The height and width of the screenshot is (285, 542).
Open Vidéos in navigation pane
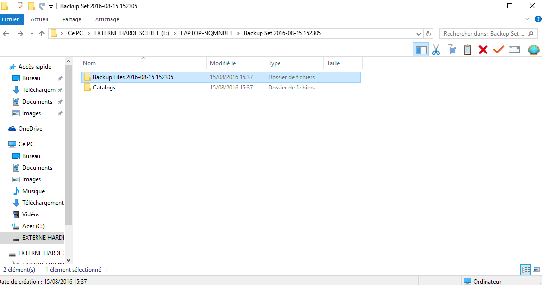coord(31,214)
